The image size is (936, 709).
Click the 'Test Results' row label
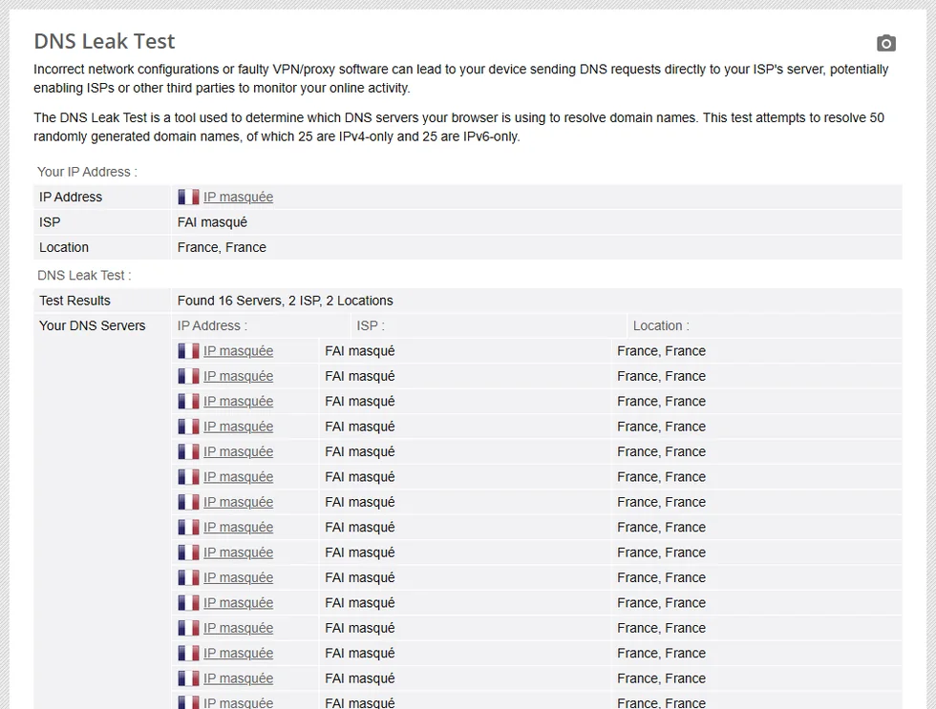(74, 301)
